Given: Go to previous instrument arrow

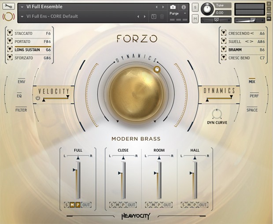Looking at the screenshot, I should [156, 7].
